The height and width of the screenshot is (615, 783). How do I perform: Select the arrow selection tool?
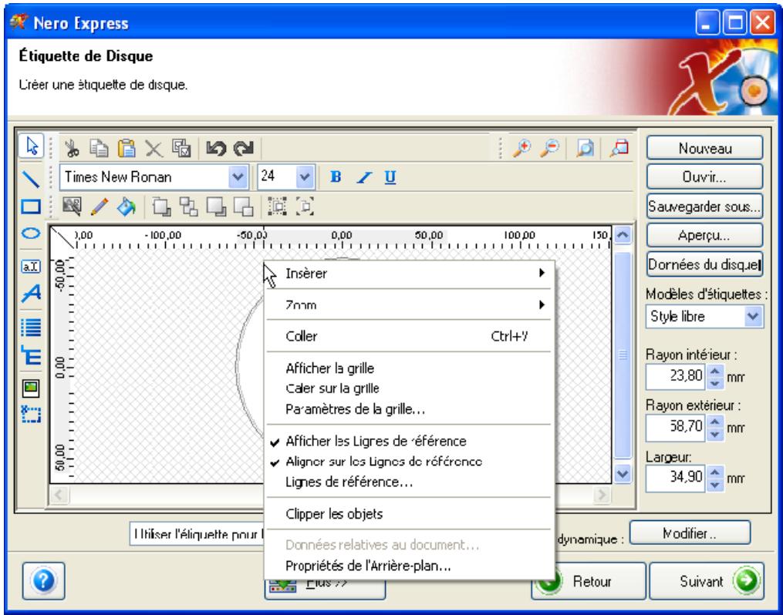(x=32, y=146)
